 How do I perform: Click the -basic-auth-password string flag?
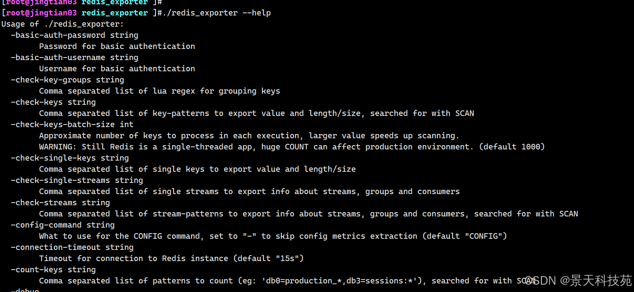coord(75,35)
